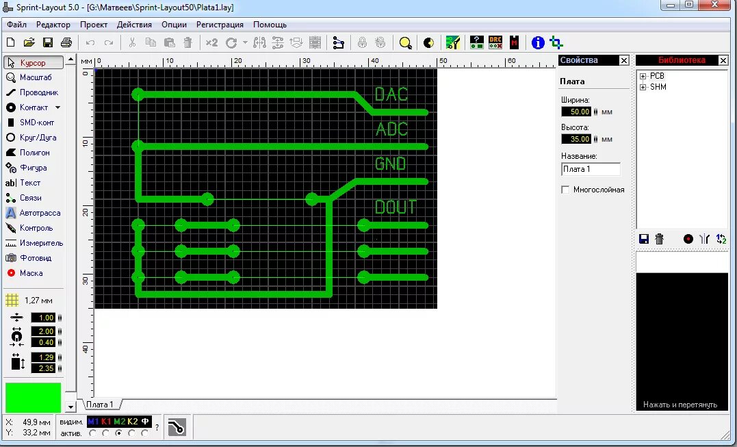
Task: Click the Ширина width field 50.00
Action: point(576,112)
